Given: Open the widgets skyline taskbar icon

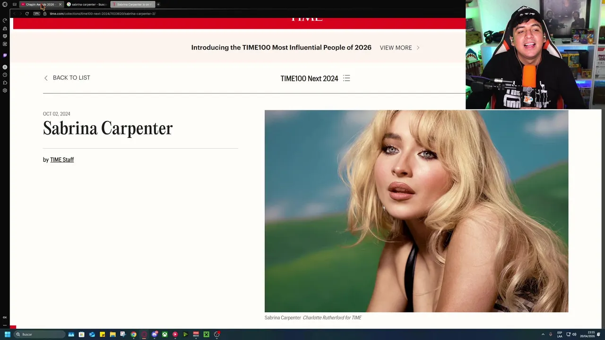Looking at the screenshot, I should click(x=71, y=334).
